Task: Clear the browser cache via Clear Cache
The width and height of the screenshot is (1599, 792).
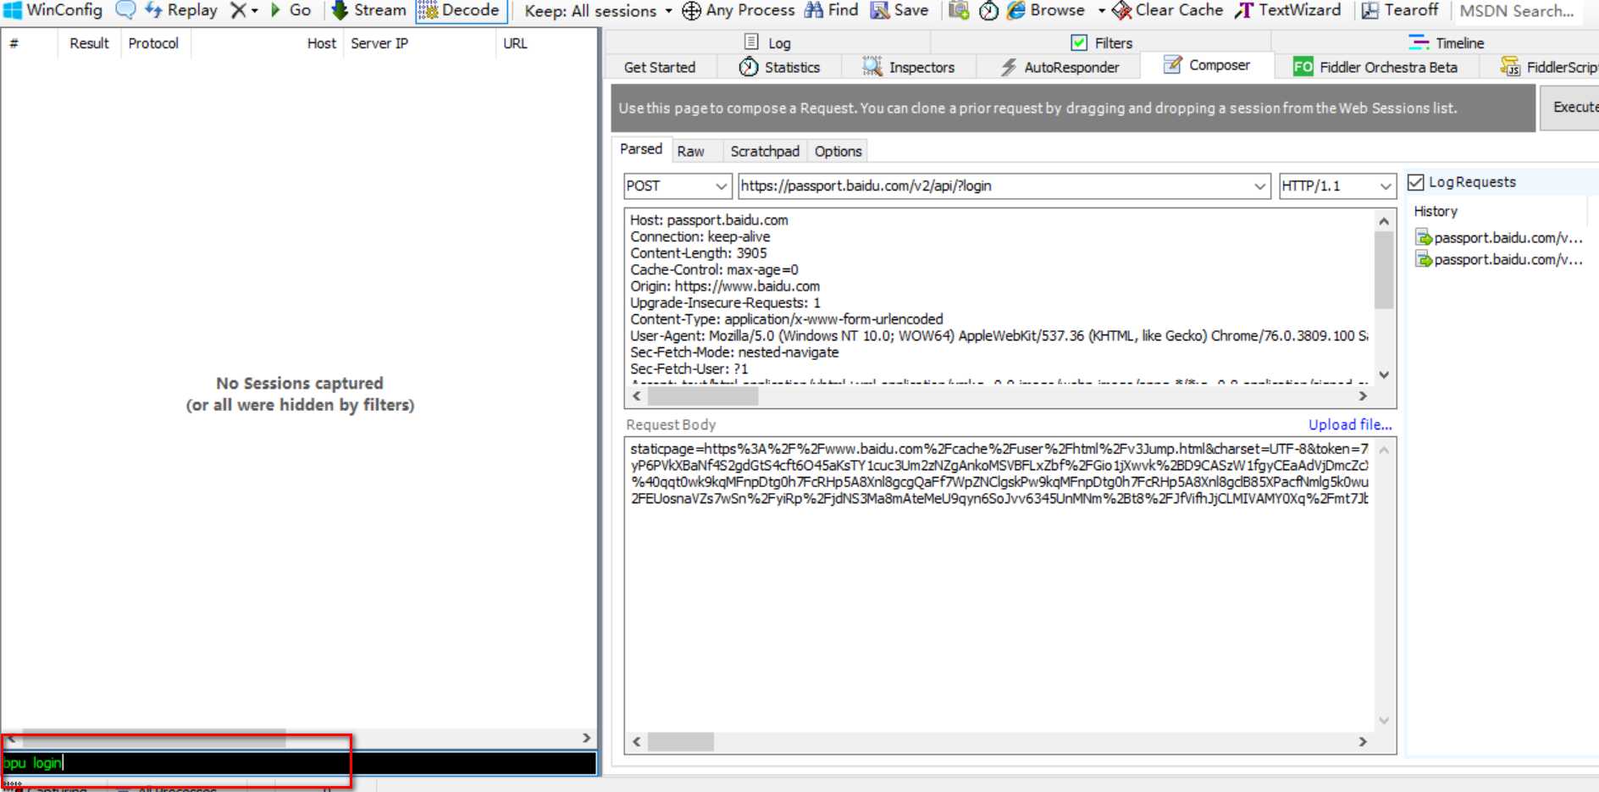Action: click(x=1168, y=10)
